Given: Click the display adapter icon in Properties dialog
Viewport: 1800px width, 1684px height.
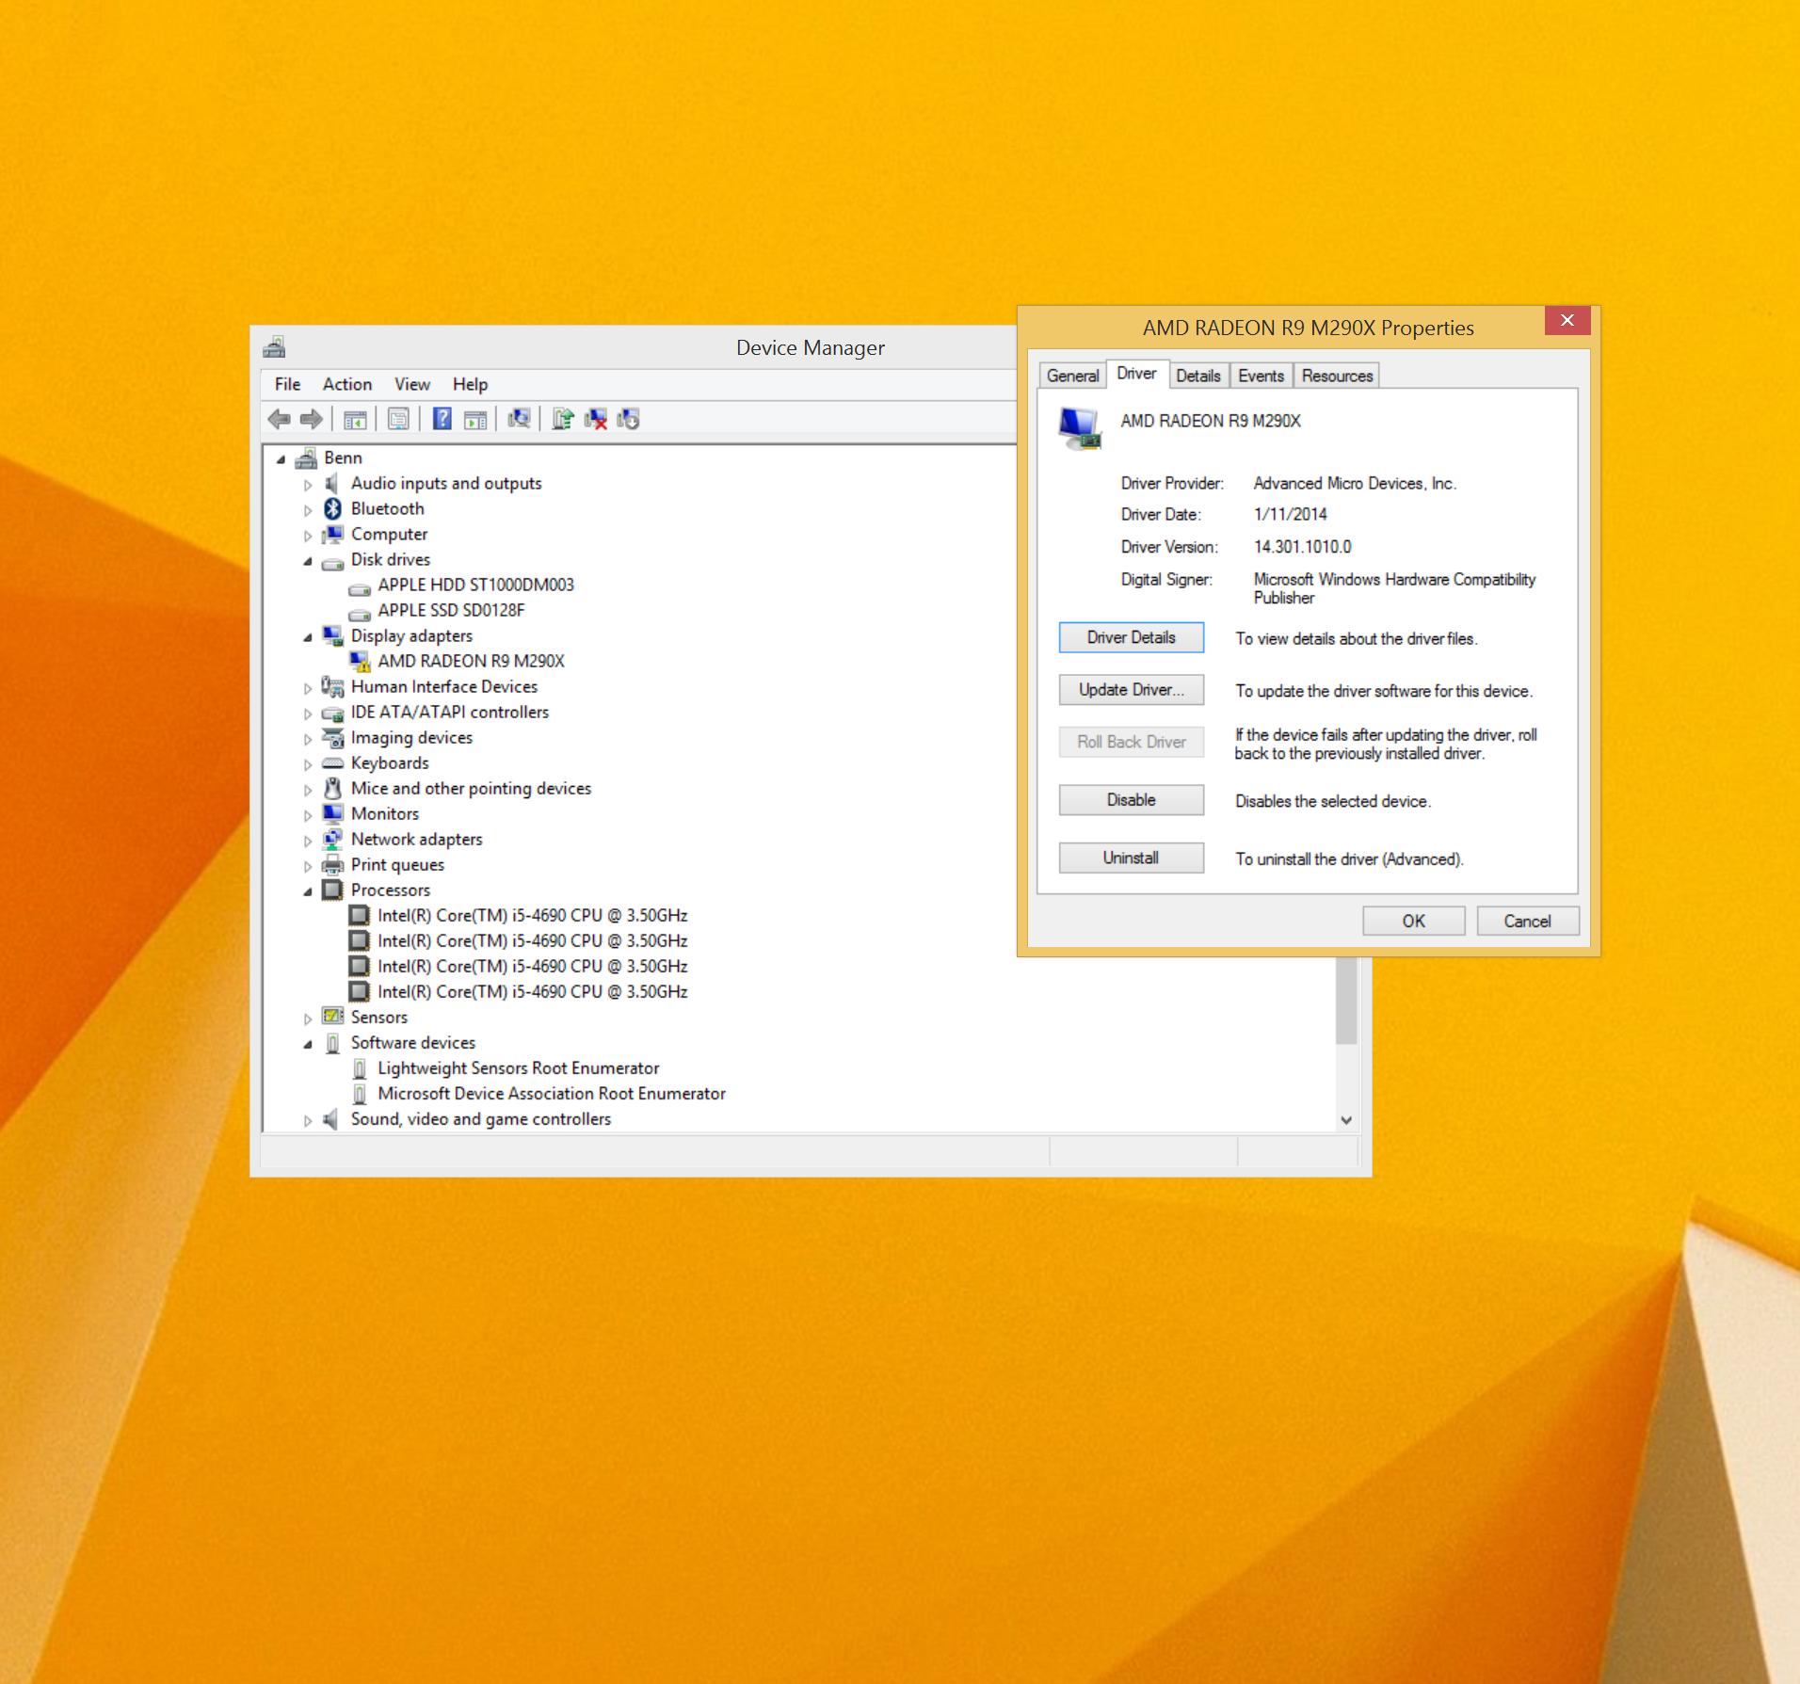Looking at the screenshot, I should [x=1080, y=428].
